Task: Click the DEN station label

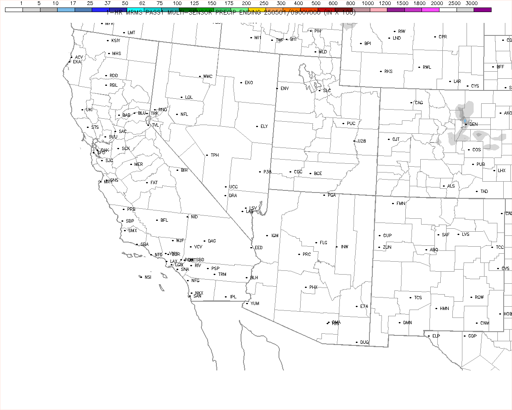Action: (x=474, y=125)
